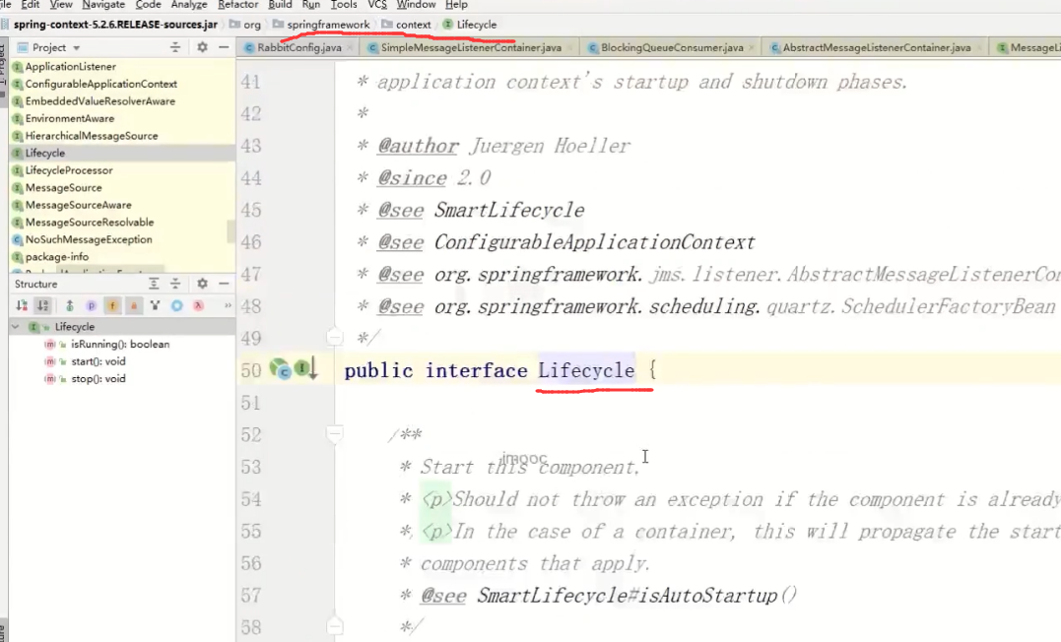Click spring-context-5.2.6.RELEASE-sources.jar breadcrumb
This screenshot has width=1061, height=642.
[115, 25]
